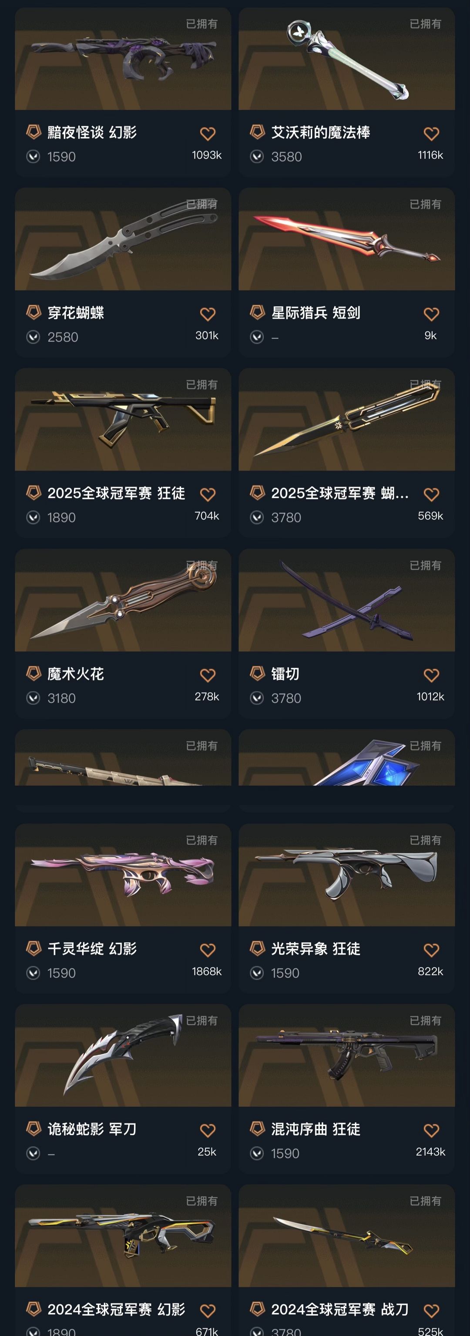Viewport: 470px width, 1336px height.
Task: Tap heart icon for 混沌序曲 狂徒
Action: 431,1131
